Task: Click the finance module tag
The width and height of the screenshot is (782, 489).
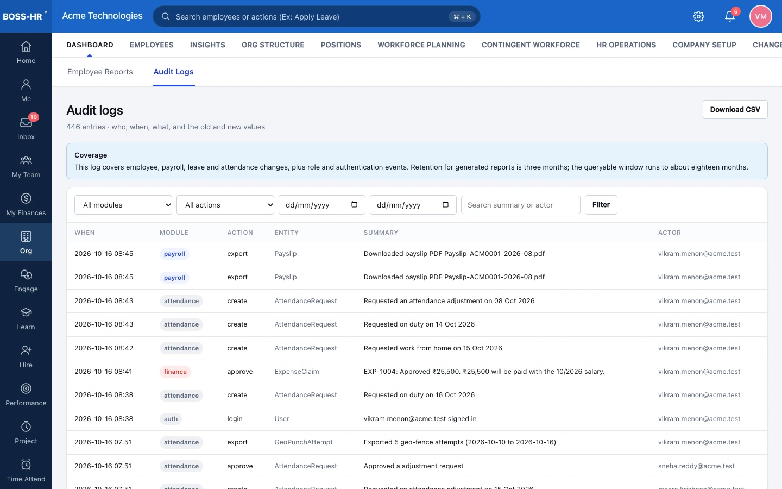Action: pyautogui.click(x=175, y=372)
